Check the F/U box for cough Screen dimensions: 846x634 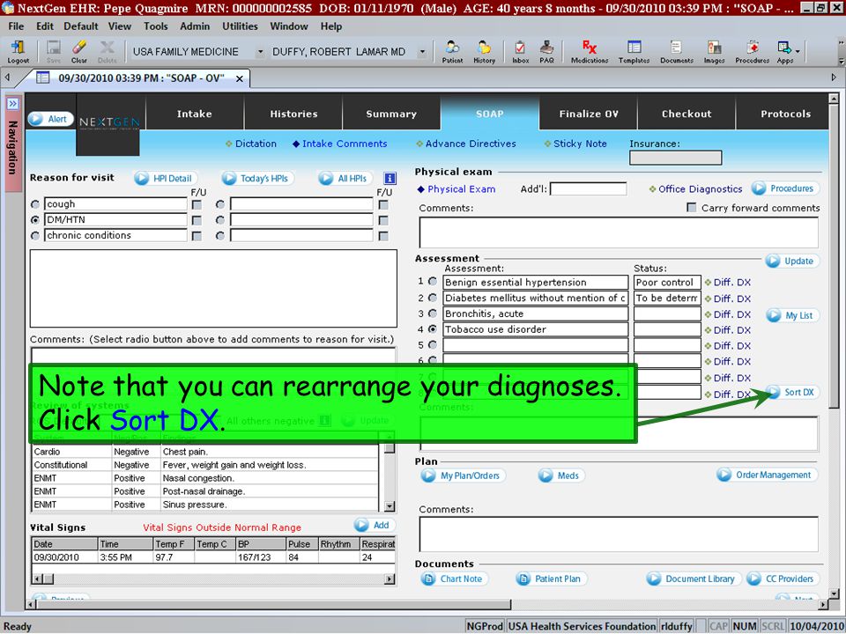[x=197, y=205]
